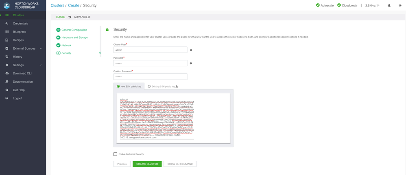This screenshot has height=175, width=406.
Task: Click the Network step checkmark icon
Action: click(x=58, y=45)
